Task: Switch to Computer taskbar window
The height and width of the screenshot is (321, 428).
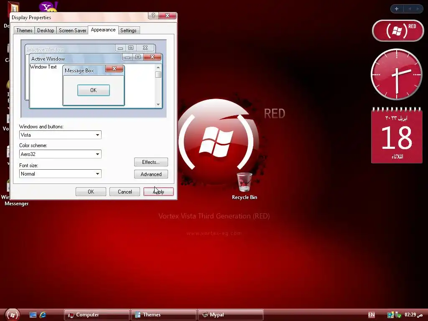Action: coord(97,315)
